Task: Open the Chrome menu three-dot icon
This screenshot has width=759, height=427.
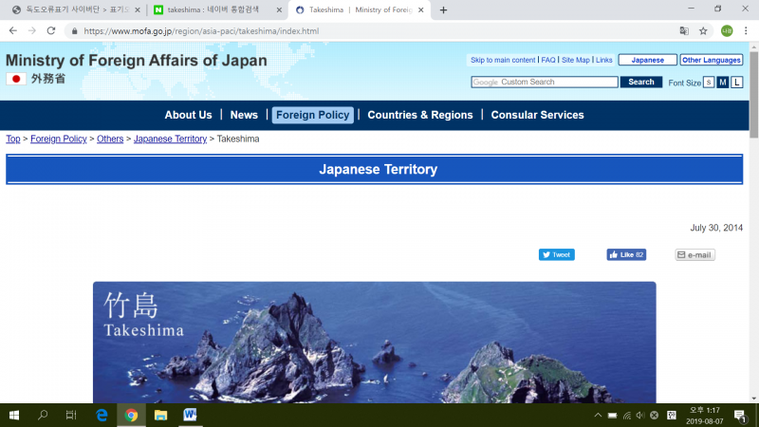Action: click(x=747, y=30)
